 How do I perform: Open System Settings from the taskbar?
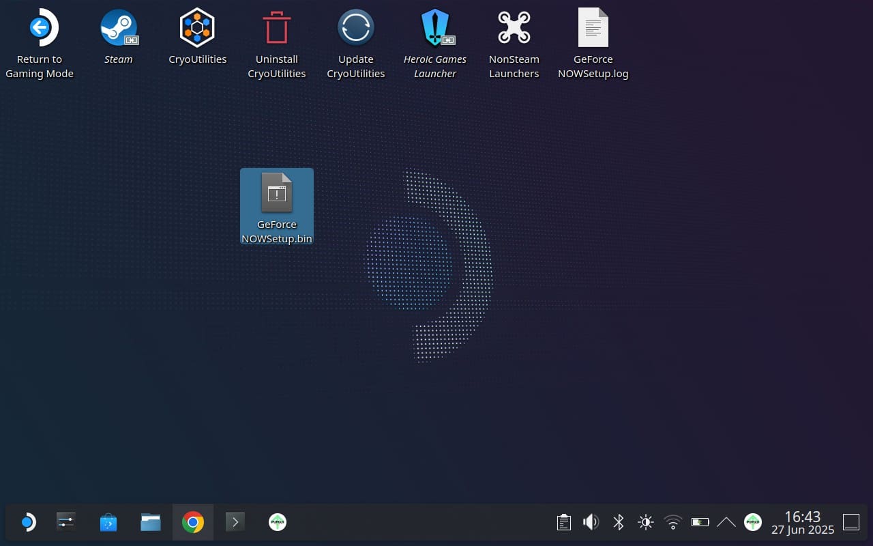click(x=66, y=523)
